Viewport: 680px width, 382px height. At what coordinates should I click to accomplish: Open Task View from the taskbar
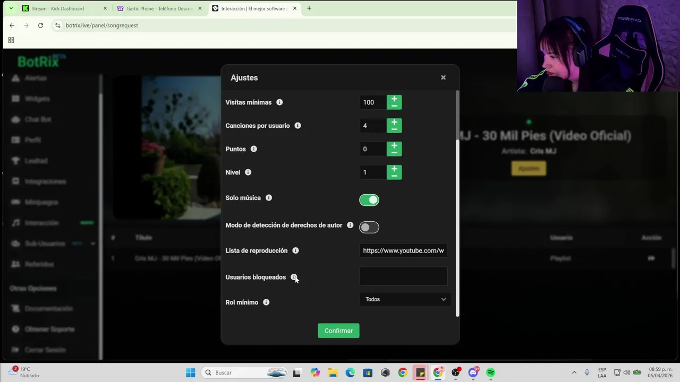tap(296, 372)
